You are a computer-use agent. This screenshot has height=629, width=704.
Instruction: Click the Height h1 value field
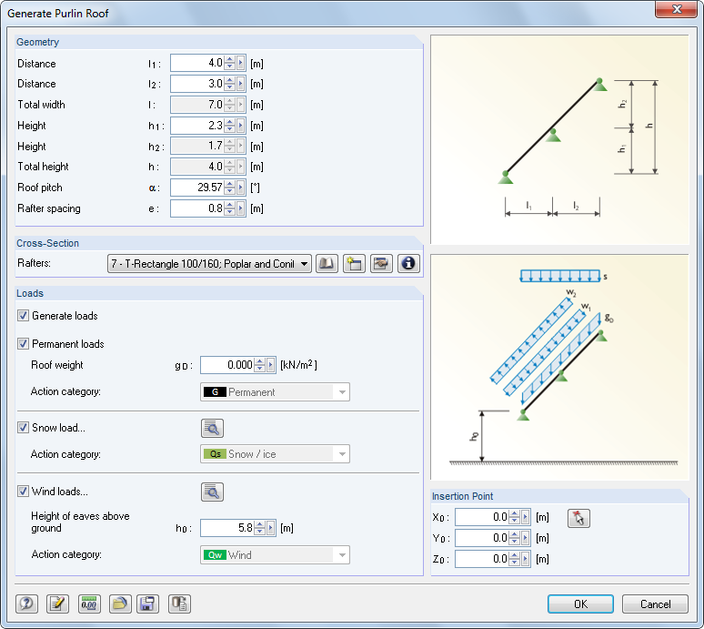(197, 126)
